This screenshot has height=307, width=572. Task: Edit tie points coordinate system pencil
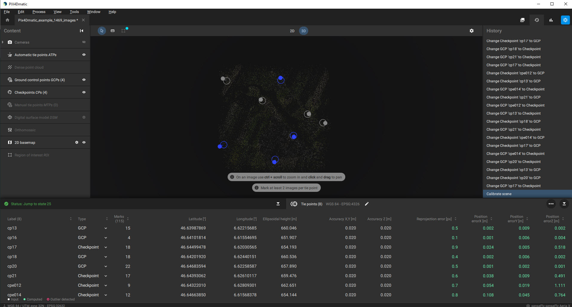[367, 204]
